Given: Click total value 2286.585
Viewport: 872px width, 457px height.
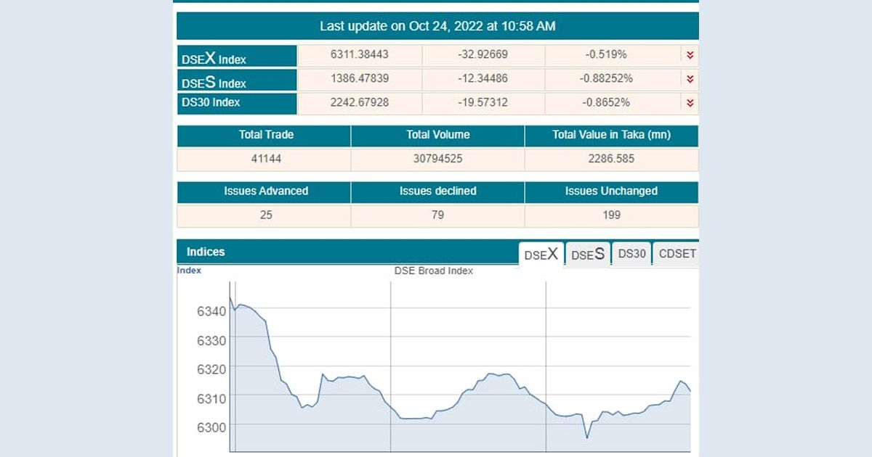Looking at the screenshot, I should pyautogui.click(x=612, y=158).
